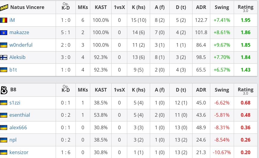Open alex666's player page
The image size is (259, 158).
click(x=18, y=127)
